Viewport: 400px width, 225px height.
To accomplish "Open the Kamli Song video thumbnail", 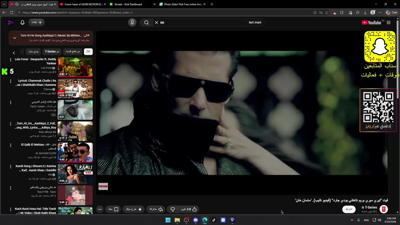I will tap(75, 174).
